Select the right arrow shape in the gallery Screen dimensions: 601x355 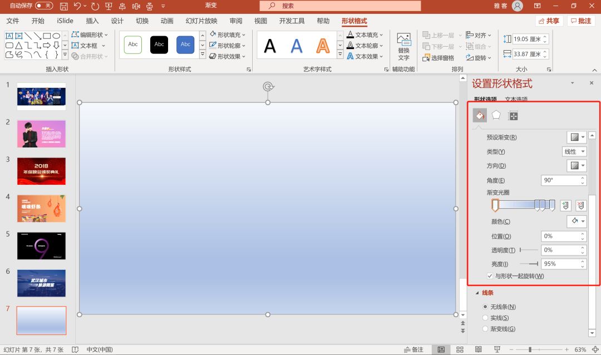click(47, 45)
